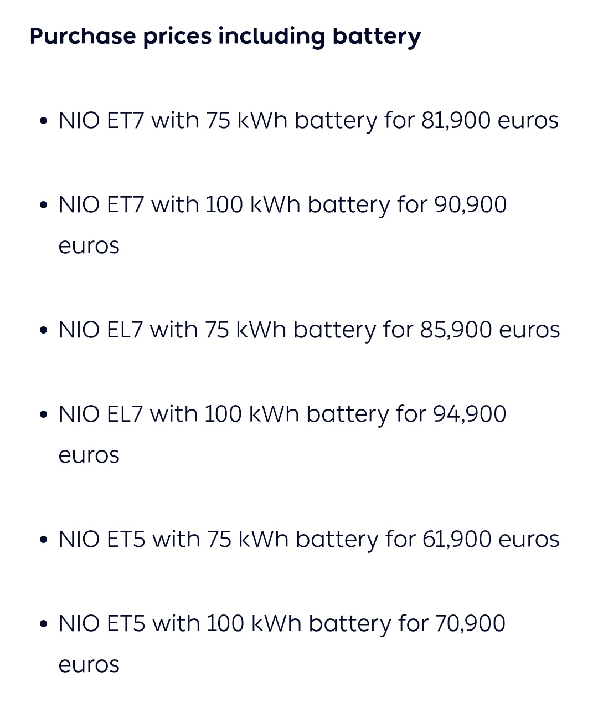Click the bullet before ET7 75 kWh
598x707 pixels.
point(44,121)
